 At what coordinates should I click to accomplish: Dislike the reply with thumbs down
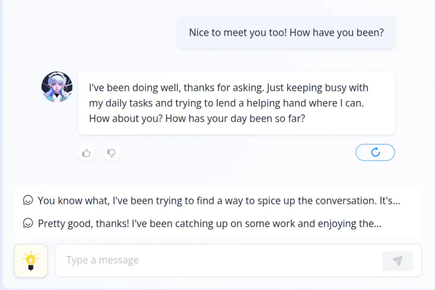(112, 153)
